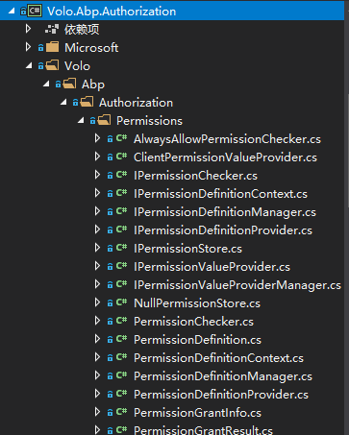
Task: Expand IPermissionStore.cs members
Action: (97, 248)
